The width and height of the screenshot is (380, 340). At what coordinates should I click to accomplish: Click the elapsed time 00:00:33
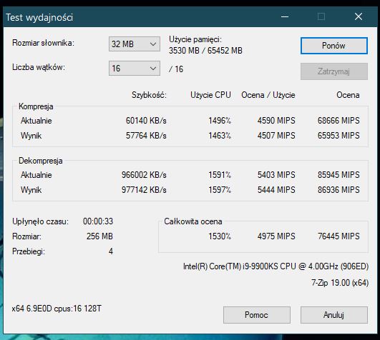click(98, 221)
